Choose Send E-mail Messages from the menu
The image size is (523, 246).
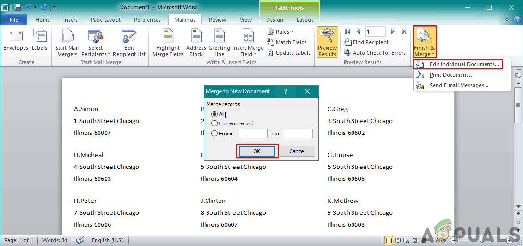462,85
